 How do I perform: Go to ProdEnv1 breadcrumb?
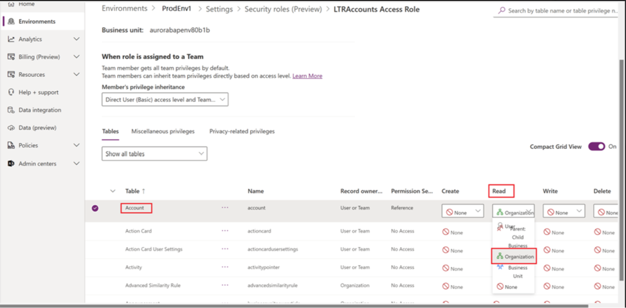click(176, 8)
